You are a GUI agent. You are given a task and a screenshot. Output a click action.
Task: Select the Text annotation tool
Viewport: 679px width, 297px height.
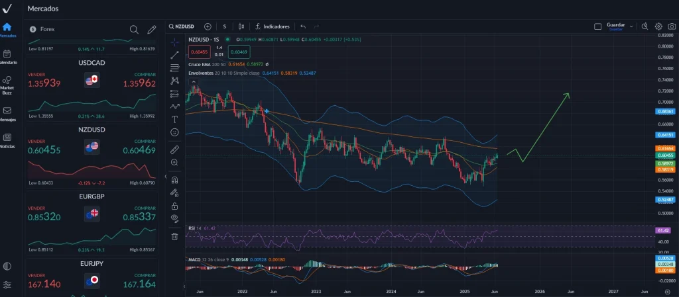pyautogui.click(x=174, y=119)
